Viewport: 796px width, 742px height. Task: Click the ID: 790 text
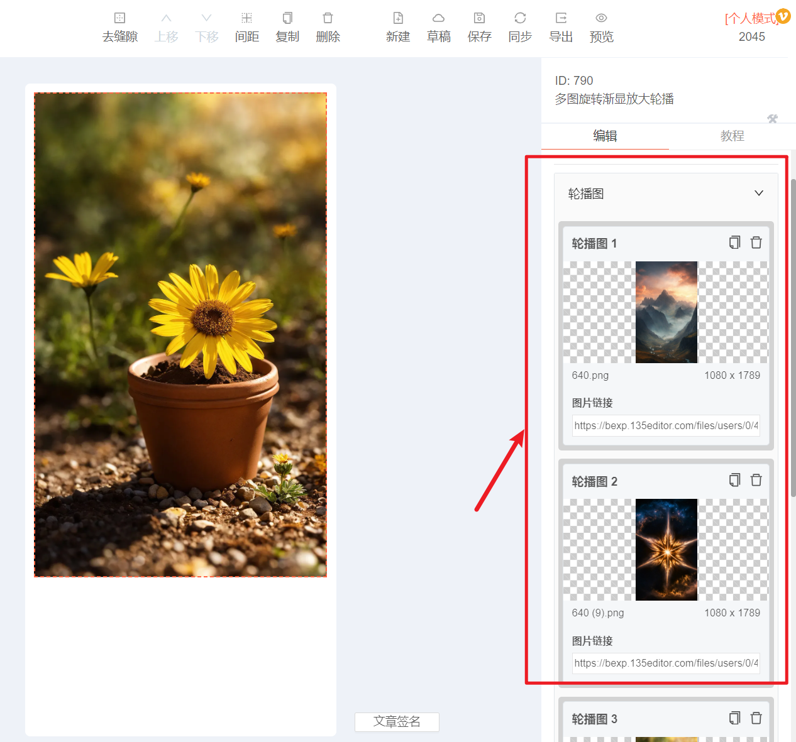[x=574, y=80]
